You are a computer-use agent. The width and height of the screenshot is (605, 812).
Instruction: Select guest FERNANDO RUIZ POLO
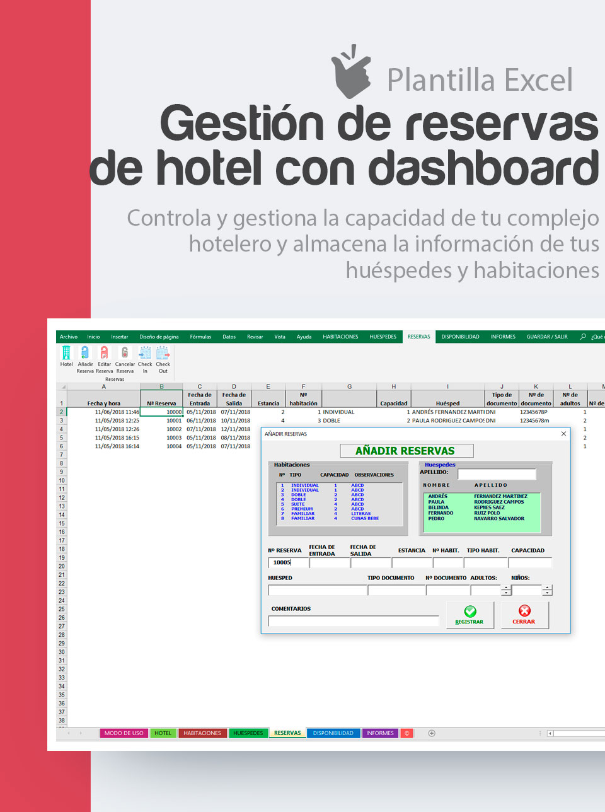pyautogui.click(x=481, y=513)
